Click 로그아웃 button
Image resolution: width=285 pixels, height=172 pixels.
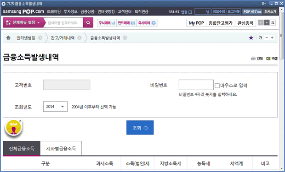[234, 11]
